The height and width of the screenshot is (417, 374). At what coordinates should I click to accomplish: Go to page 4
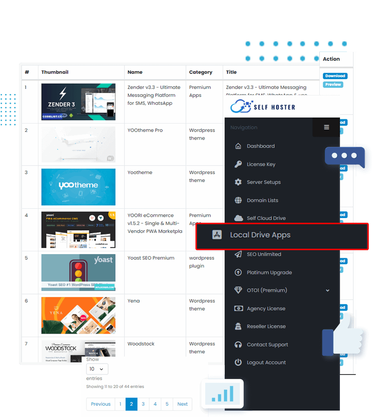pos(155,404)
